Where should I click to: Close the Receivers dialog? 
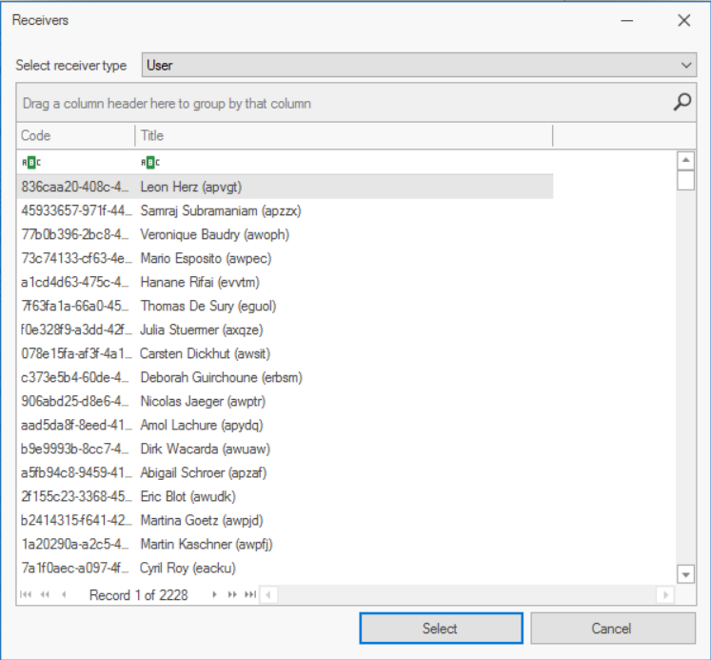[683, 20]
